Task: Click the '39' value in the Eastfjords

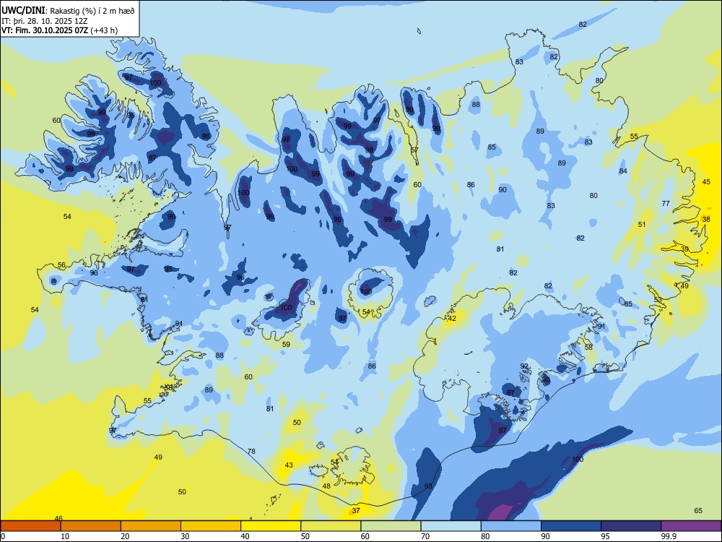Action: point(684,249)
